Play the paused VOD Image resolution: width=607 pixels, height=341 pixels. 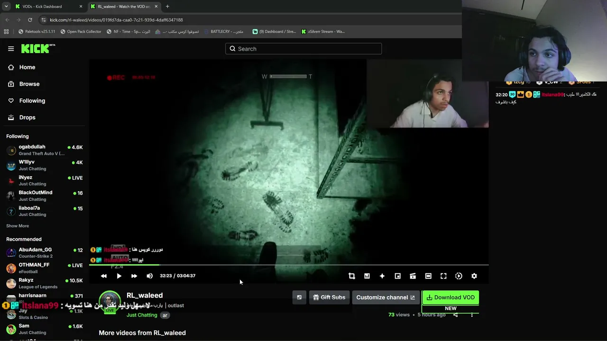[x=119, y=276]
